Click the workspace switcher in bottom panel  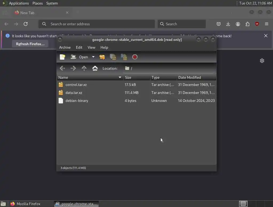coord(243,204)
